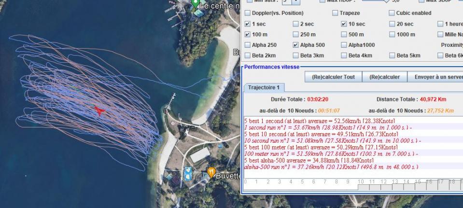Click the 'Le centre' place label on the map
Screen dimensions: 463x208
click(x=219, y=6)
